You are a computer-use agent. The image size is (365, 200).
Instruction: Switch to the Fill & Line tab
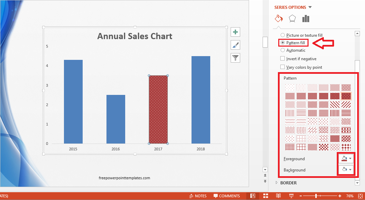[x=279, y=19]
